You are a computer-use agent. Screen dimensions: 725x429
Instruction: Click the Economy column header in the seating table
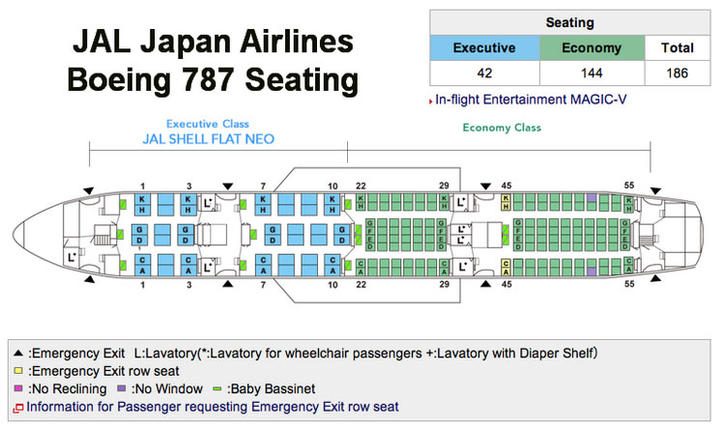(592, 48)
